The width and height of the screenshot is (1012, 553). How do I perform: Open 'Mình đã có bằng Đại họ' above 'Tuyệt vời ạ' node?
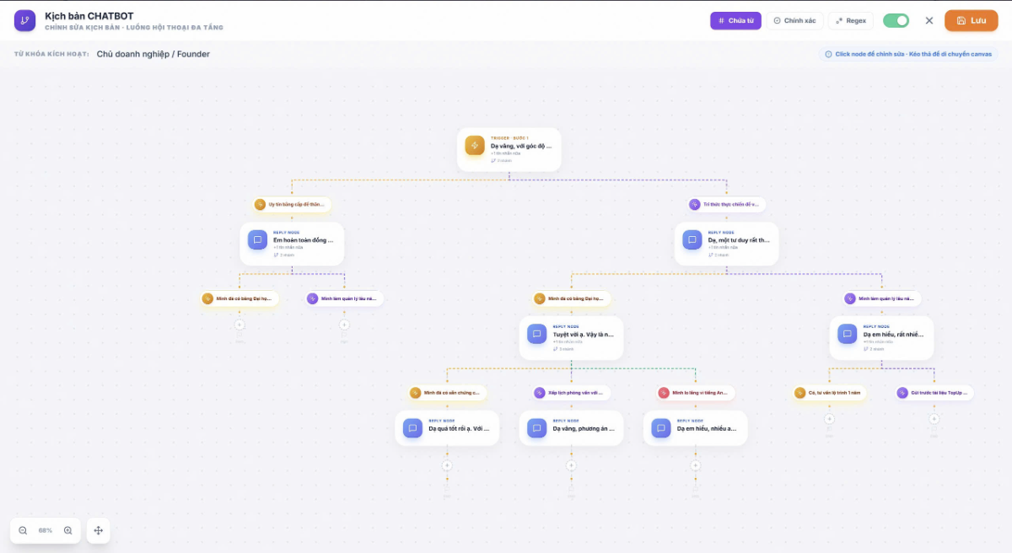[571, 298]
